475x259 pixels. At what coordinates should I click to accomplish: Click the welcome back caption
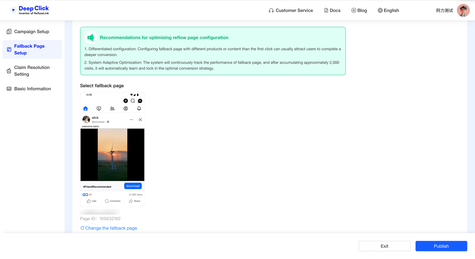point(91,126)
